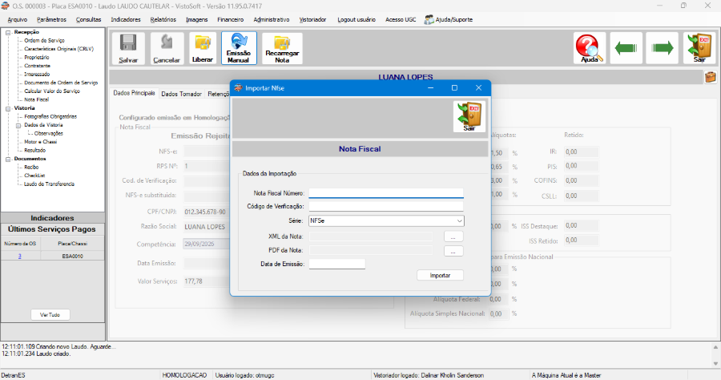The image size is (721, 380).
Task: Focus the Data de Emissão field
Action: pyautogui.click(x=337, y=264)
